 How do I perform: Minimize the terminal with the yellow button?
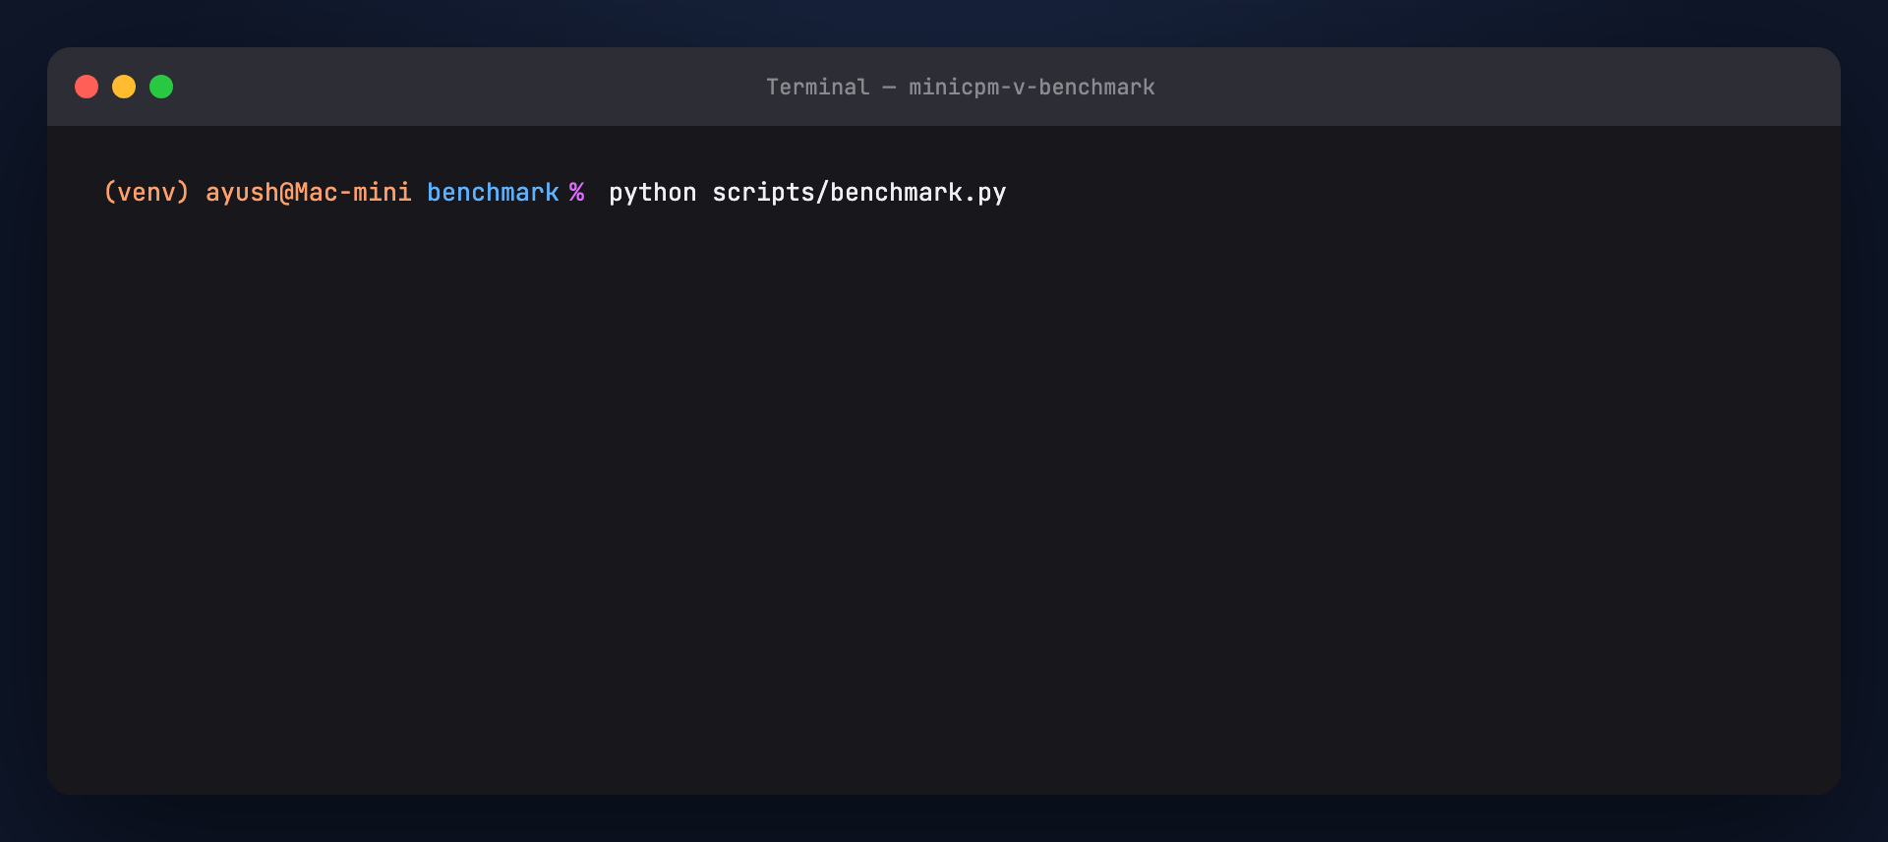pos(124,87)
